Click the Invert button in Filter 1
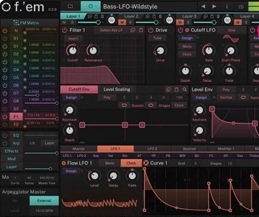 coord(73,38)
